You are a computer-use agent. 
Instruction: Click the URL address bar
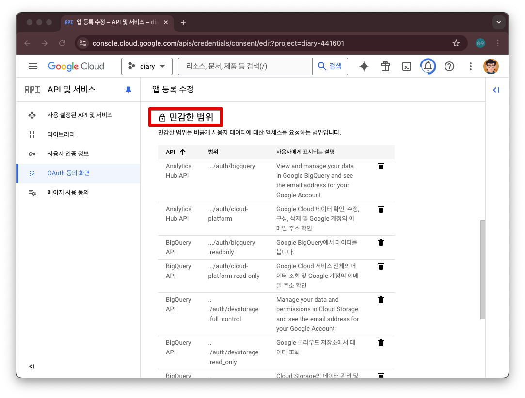218,43
